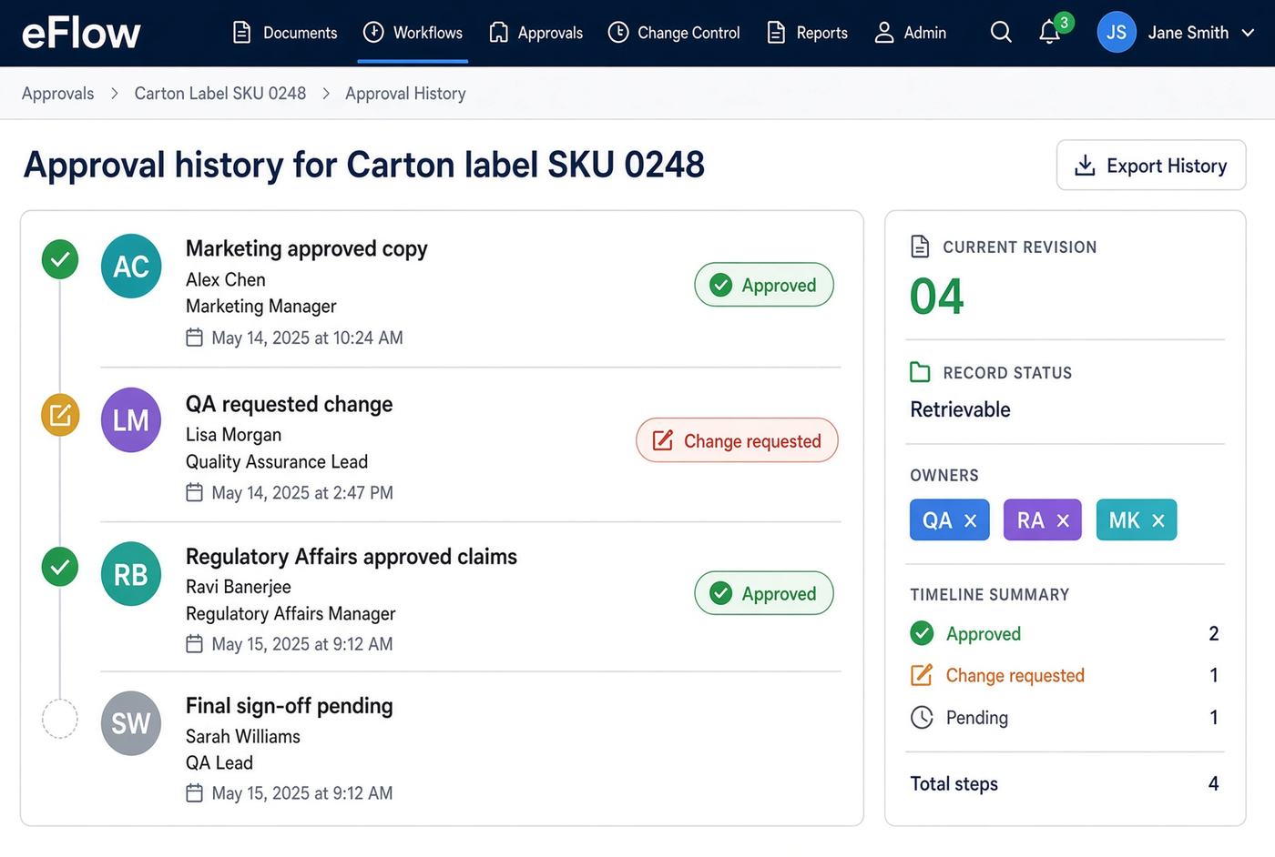
Task: Open the search icon in header
Action: click(x=1001, y=33)
